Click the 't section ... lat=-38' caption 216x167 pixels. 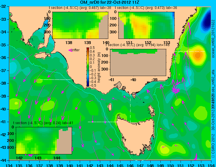[80, 8]
